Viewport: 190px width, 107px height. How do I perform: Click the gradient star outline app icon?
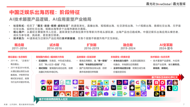(62, 88)
